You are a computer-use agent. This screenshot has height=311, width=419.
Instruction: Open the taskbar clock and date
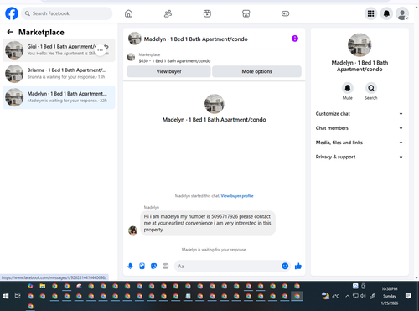click(390, 296)
